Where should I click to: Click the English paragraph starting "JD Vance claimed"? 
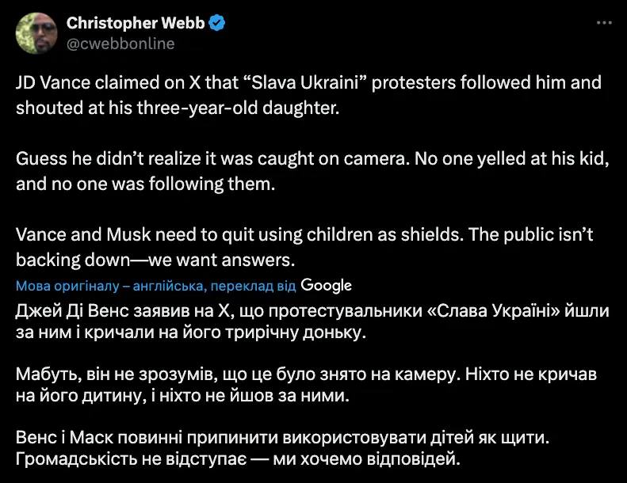(x=309, y=95)
